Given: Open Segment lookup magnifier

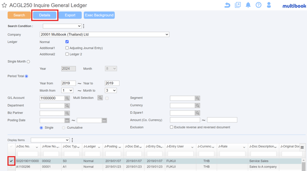Looking at the screenshot, I should pyautogui.click(x=197, y=98).
